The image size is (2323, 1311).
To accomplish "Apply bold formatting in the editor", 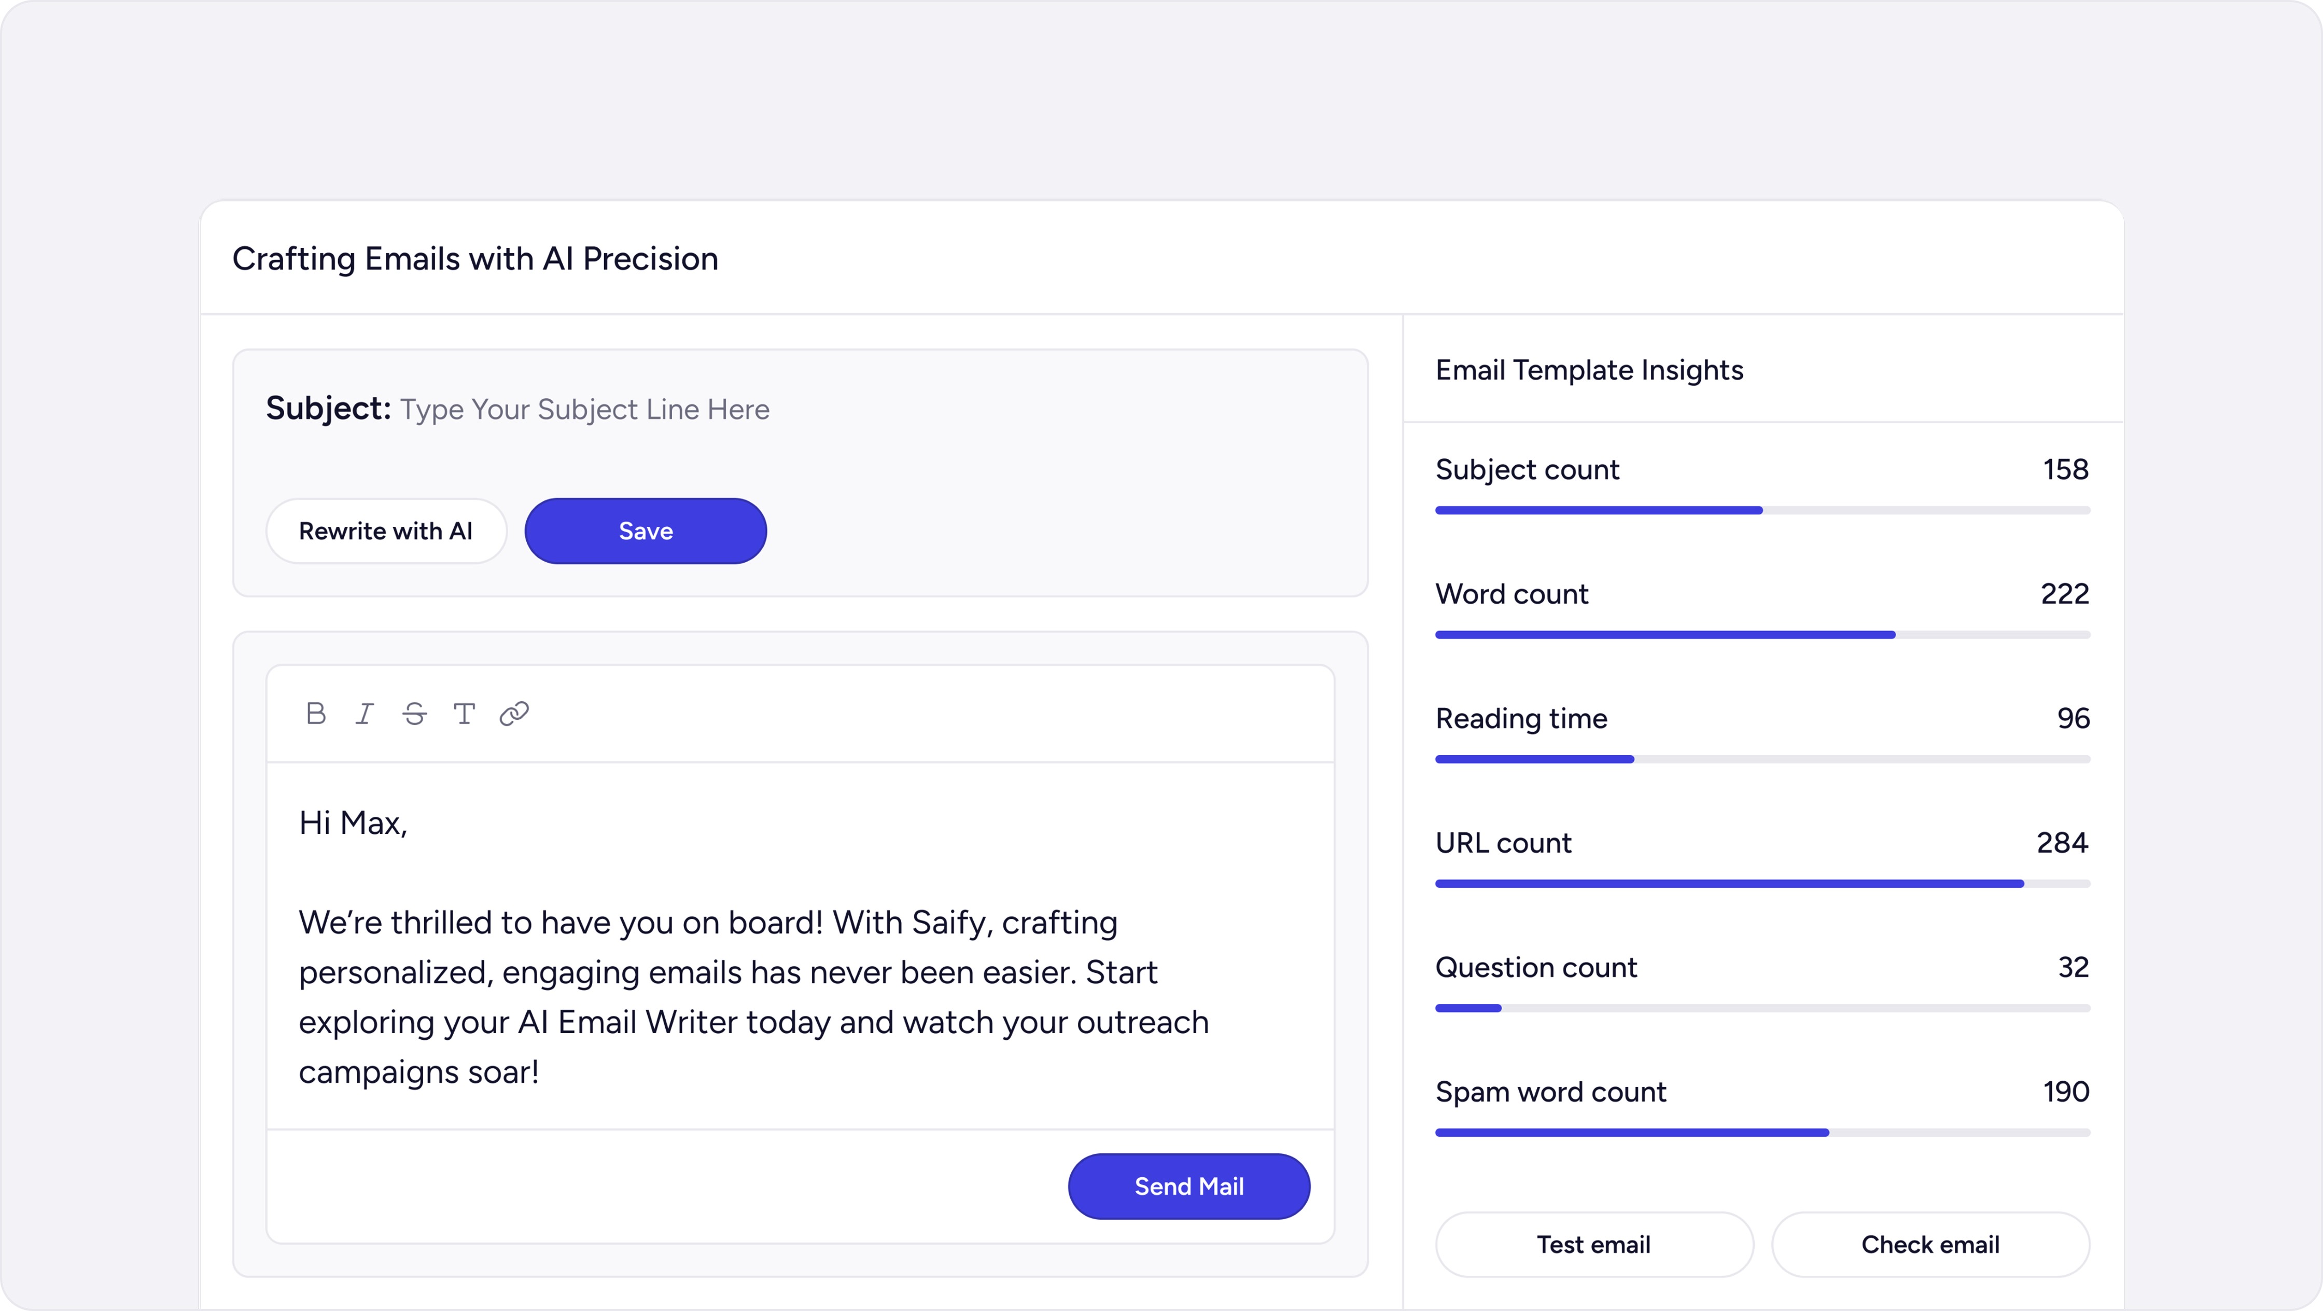I will (x=316, y=714).
